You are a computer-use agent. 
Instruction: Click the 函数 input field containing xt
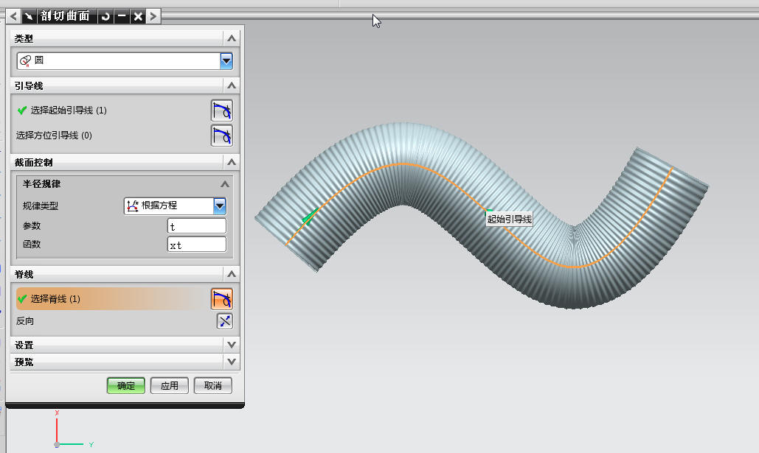pyautogui.click(x=197, y=245)
